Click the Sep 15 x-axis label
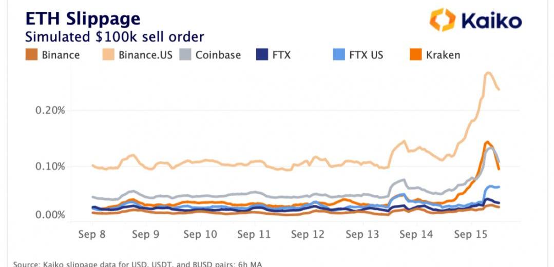The image size is (554, 267). tap(470, 234)
